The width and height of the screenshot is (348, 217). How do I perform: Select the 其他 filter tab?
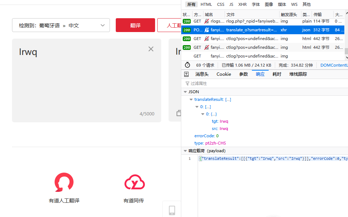[307, 4]
